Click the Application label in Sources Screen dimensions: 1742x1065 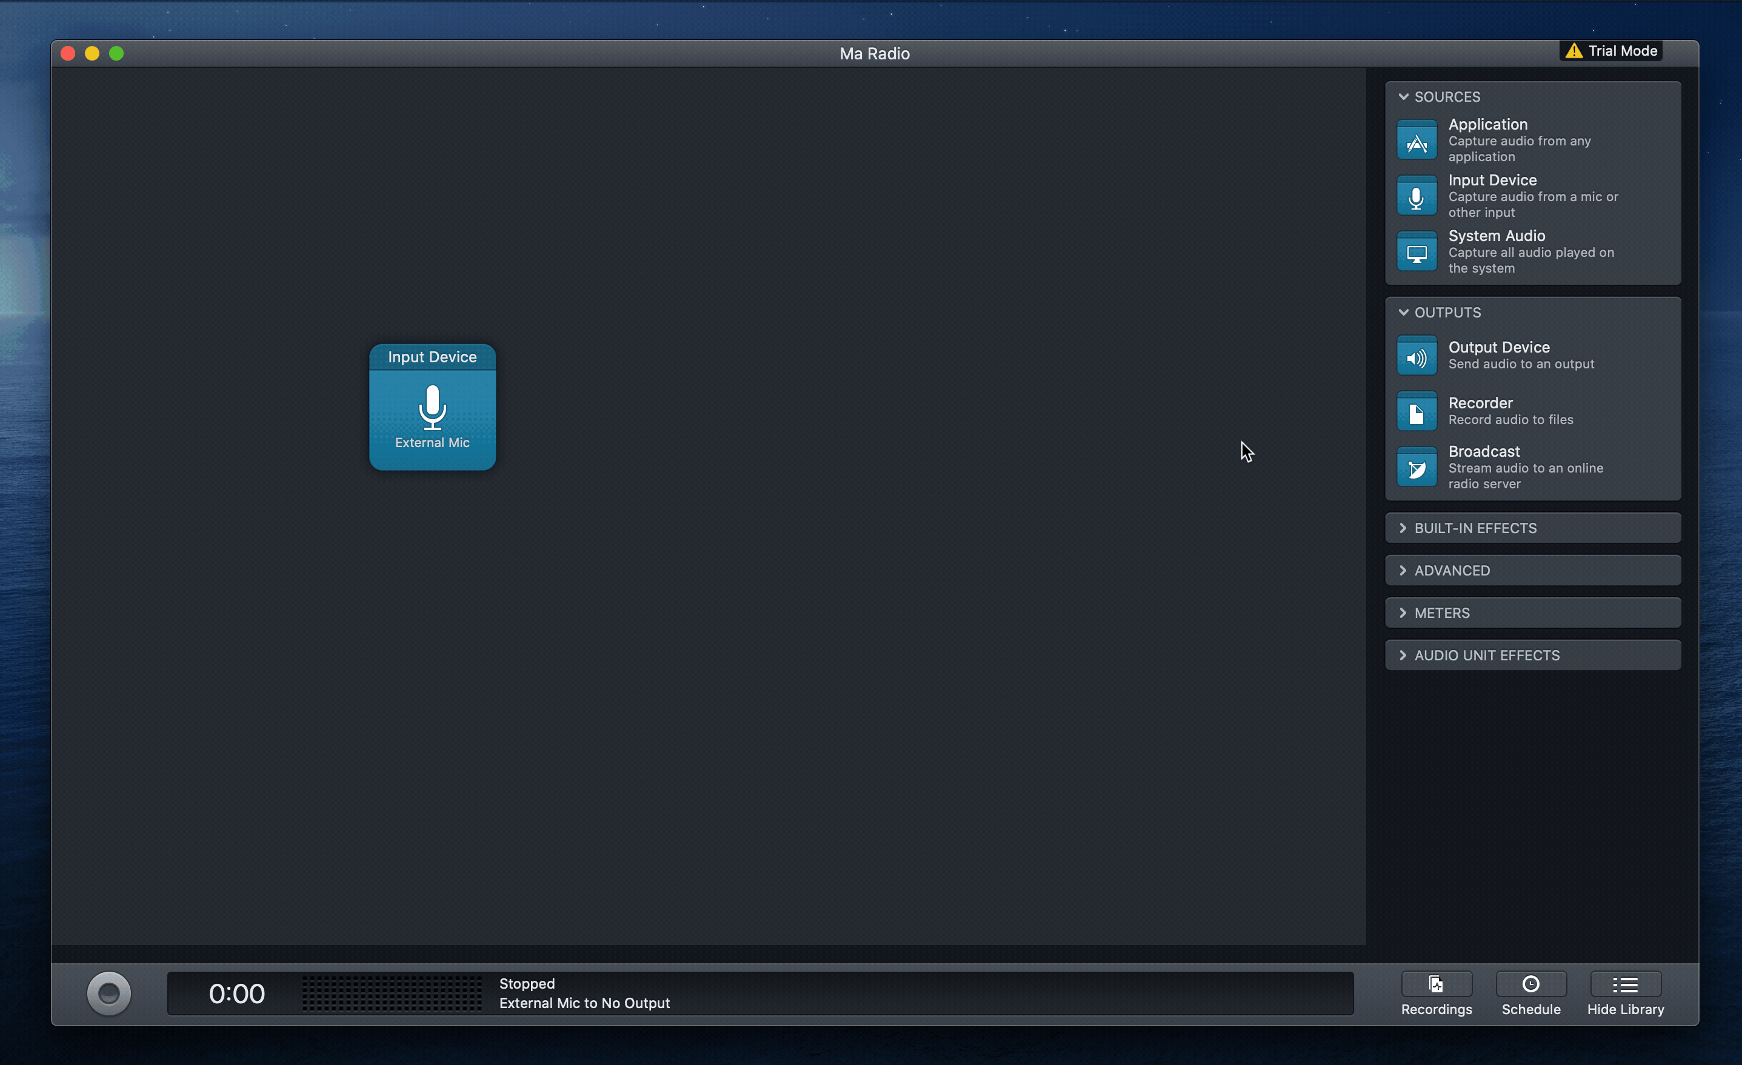coord(1487,124)
